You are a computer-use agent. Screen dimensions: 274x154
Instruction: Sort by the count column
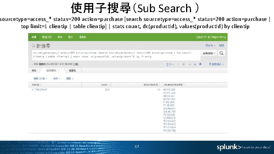105,85
